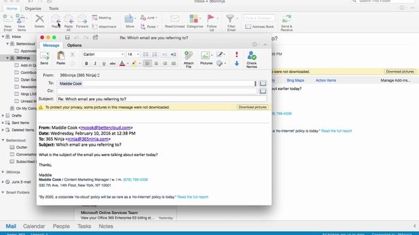Open the address book beside the Cc field

[263, 91]
